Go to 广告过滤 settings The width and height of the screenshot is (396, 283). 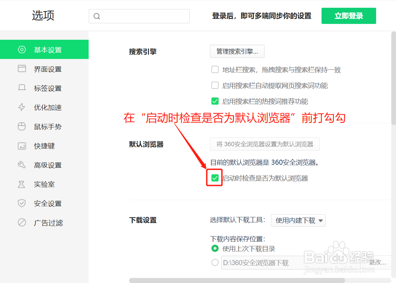(44, 222)
